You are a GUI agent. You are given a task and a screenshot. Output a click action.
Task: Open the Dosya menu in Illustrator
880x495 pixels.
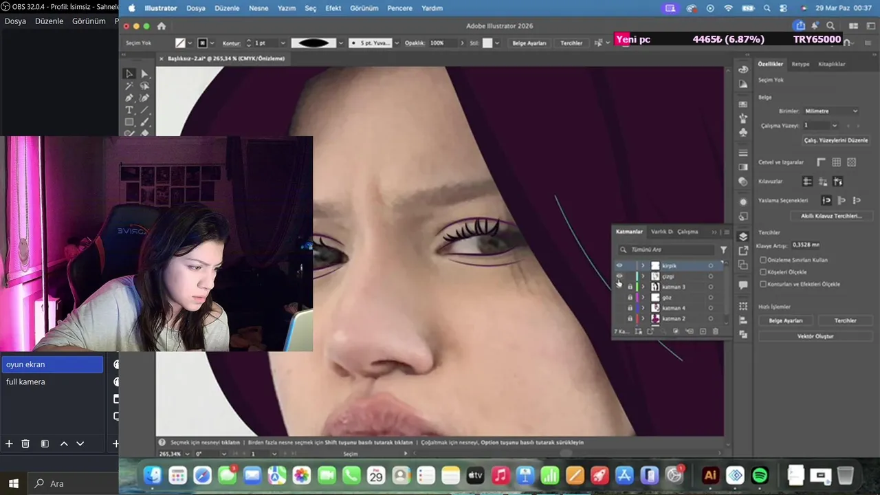(x=196, y=8)
